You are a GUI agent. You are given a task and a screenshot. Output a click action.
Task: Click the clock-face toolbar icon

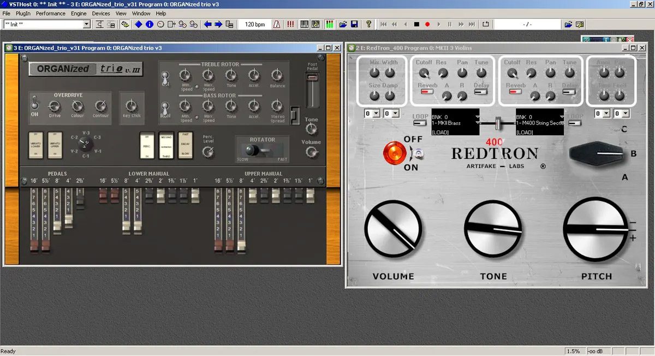pyautogui.click(x=160, y=25)
